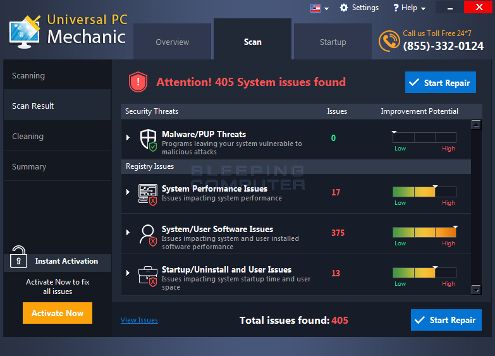Click the Startup/Uninstall improvement potential bar
This screenshot has height=356, width=495.
tap(424, 273)
